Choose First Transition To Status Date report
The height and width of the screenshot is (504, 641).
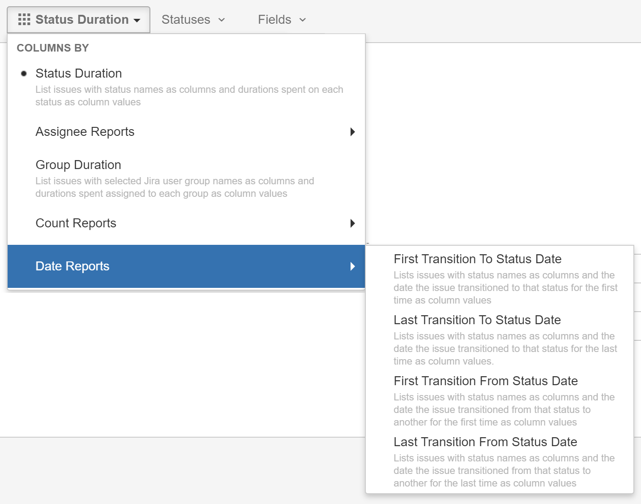pyautogui.click(x=477, y=259)
